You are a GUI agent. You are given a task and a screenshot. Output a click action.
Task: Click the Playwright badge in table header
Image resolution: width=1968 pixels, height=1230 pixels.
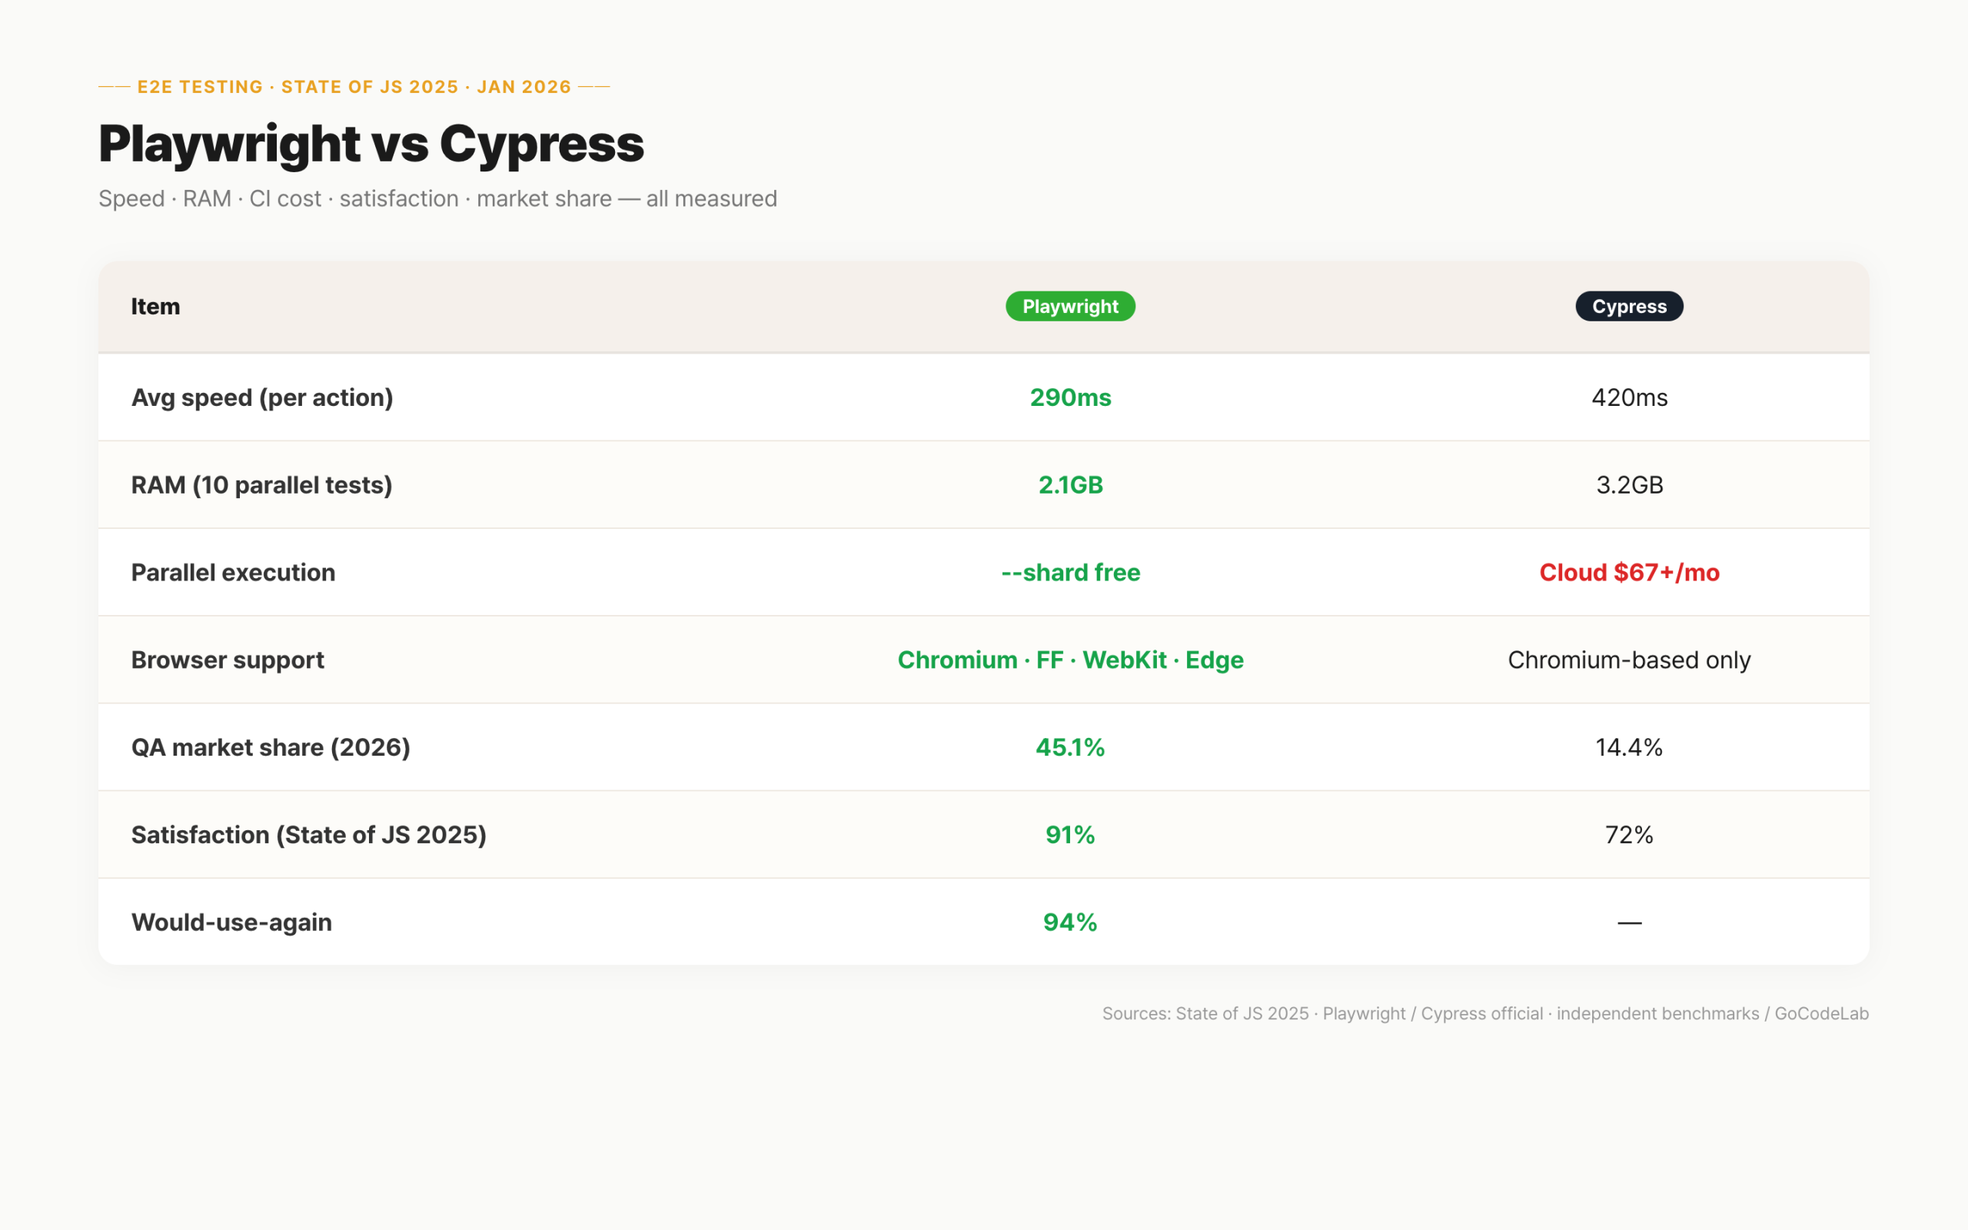1069,306
